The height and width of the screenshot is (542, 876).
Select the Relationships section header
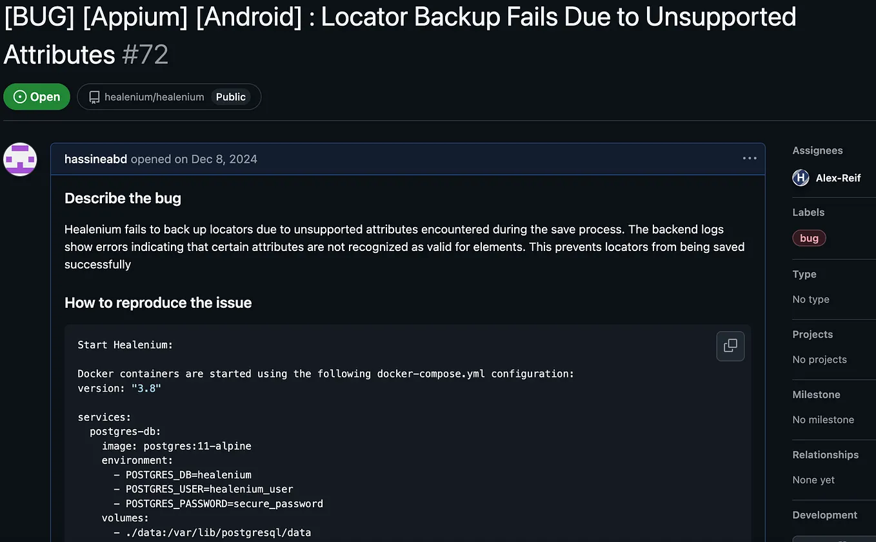(825, 454)
